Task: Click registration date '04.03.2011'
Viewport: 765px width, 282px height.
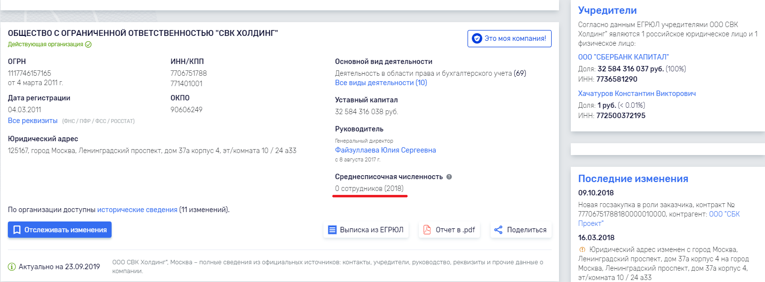Action: (25, 110)
